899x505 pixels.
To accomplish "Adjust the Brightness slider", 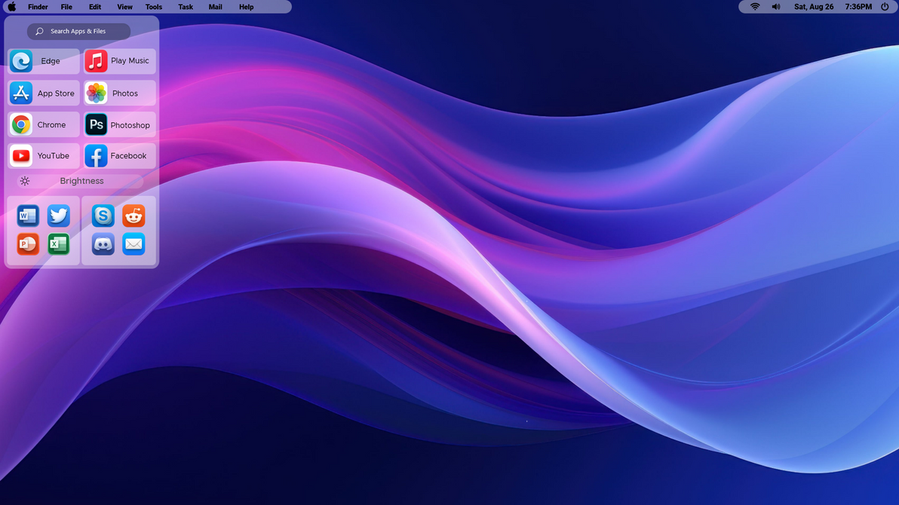I will [81, 181].
